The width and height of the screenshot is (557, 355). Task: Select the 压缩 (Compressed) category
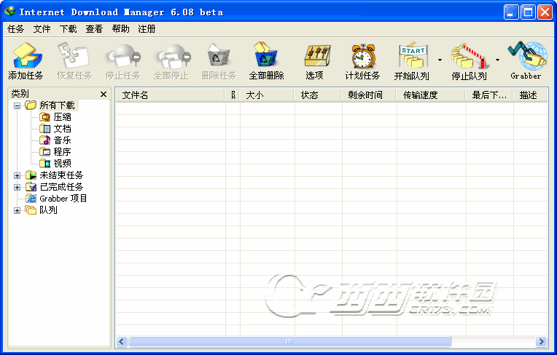62,117
